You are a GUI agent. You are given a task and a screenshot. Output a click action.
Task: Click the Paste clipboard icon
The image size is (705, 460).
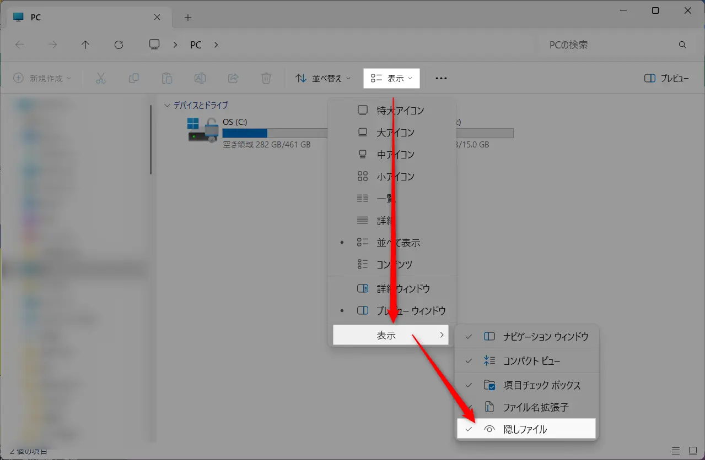pos(167,78)
